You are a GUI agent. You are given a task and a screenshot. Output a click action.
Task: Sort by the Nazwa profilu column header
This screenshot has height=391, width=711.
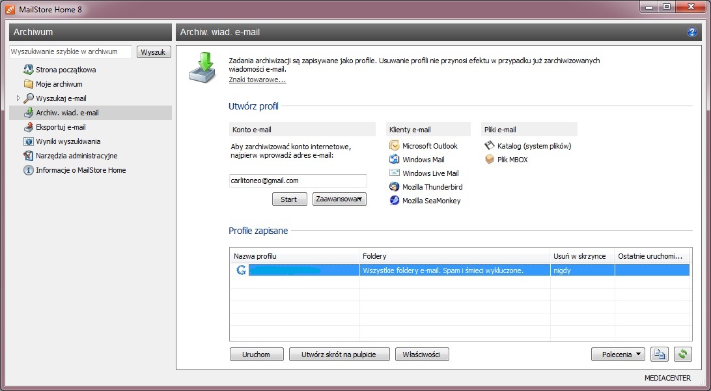pos(294,256)
